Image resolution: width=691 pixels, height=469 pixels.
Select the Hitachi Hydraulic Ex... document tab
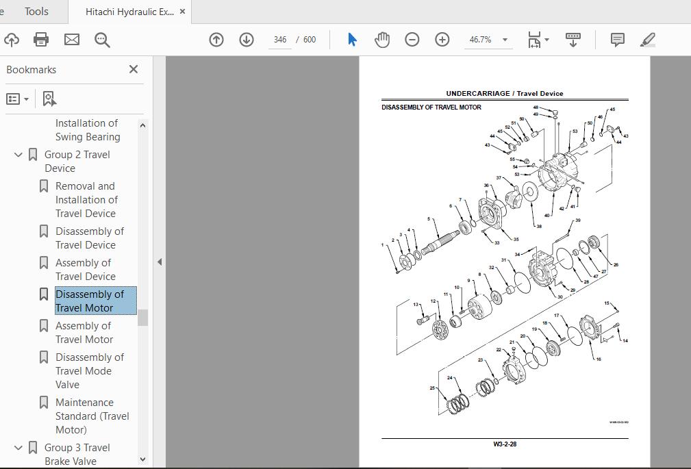pyautogui.click(x=130, y=11)
